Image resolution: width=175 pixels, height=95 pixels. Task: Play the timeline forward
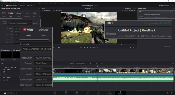pos(90,47)
